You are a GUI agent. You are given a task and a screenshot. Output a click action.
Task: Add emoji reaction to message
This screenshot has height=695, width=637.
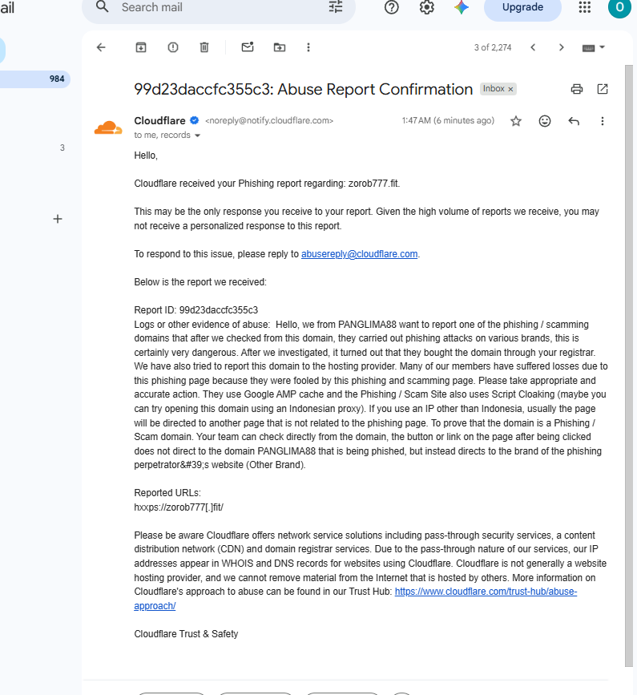[545, 121]
